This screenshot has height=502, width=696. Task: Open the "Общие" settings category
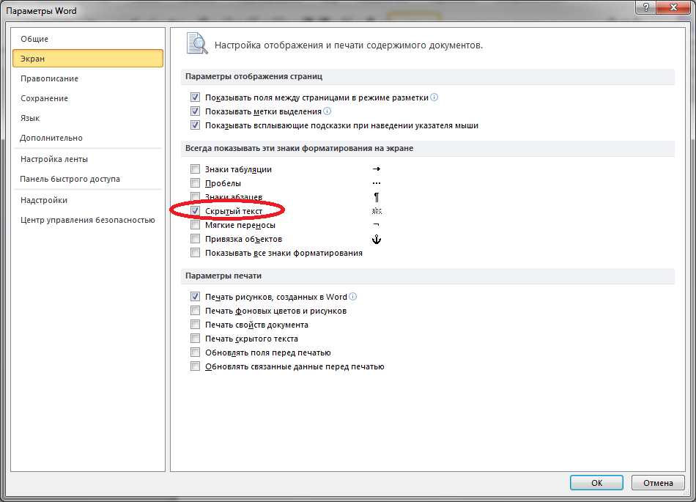point(35,39)
